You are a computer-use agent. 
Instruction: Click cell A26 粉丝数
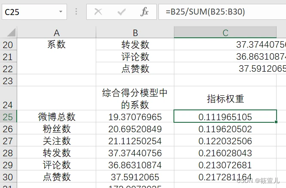[x=57, y=128]
